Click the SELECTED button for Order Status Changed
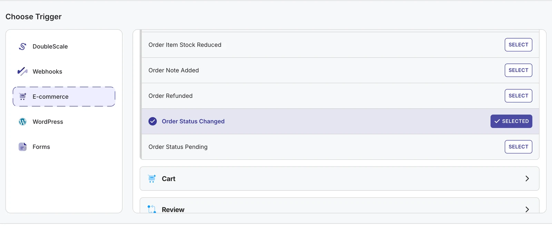Image resolution: width=552 pixels, height=230 pixels. click(x=511, y=121)
